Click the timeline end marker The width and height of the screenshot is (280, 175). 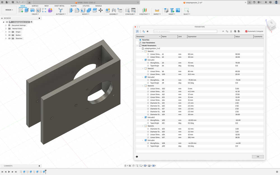click(x=46, y=171)
